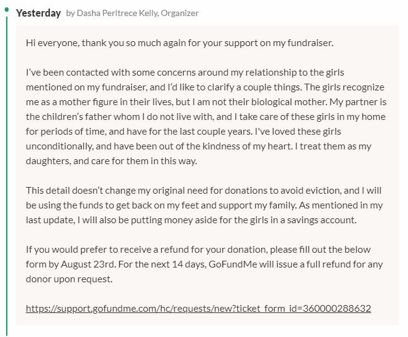The width and height of the screenshot is (408, 337).
Task: Select organizer name Dasha Perltrece Kelly
Action: tap(116, 14)
